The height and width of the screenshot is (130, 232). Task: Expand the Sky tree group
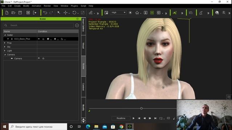click(5, 47)
